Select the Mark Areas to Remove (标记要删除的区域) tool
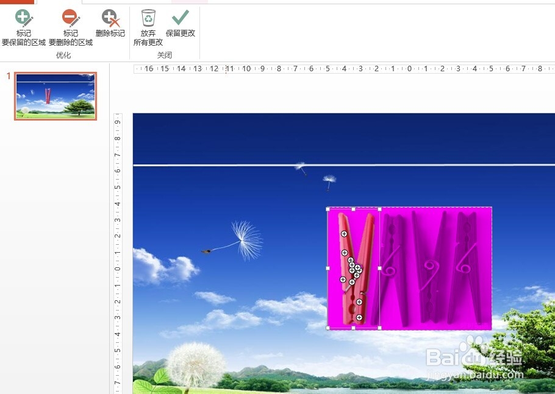555x394 pixels. click(x=70, y=28)
